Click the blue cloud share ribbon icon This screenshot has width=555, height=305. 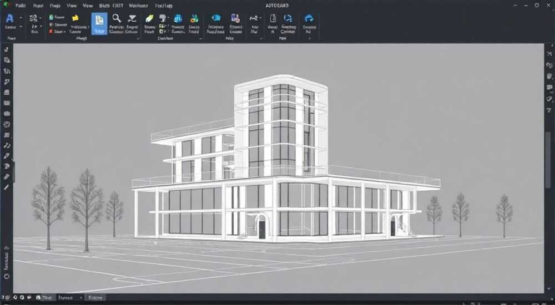[x=309, y=18]
